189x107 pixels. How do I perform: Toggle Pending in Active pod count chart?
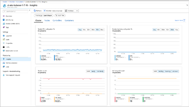click(x=161, y=71)
